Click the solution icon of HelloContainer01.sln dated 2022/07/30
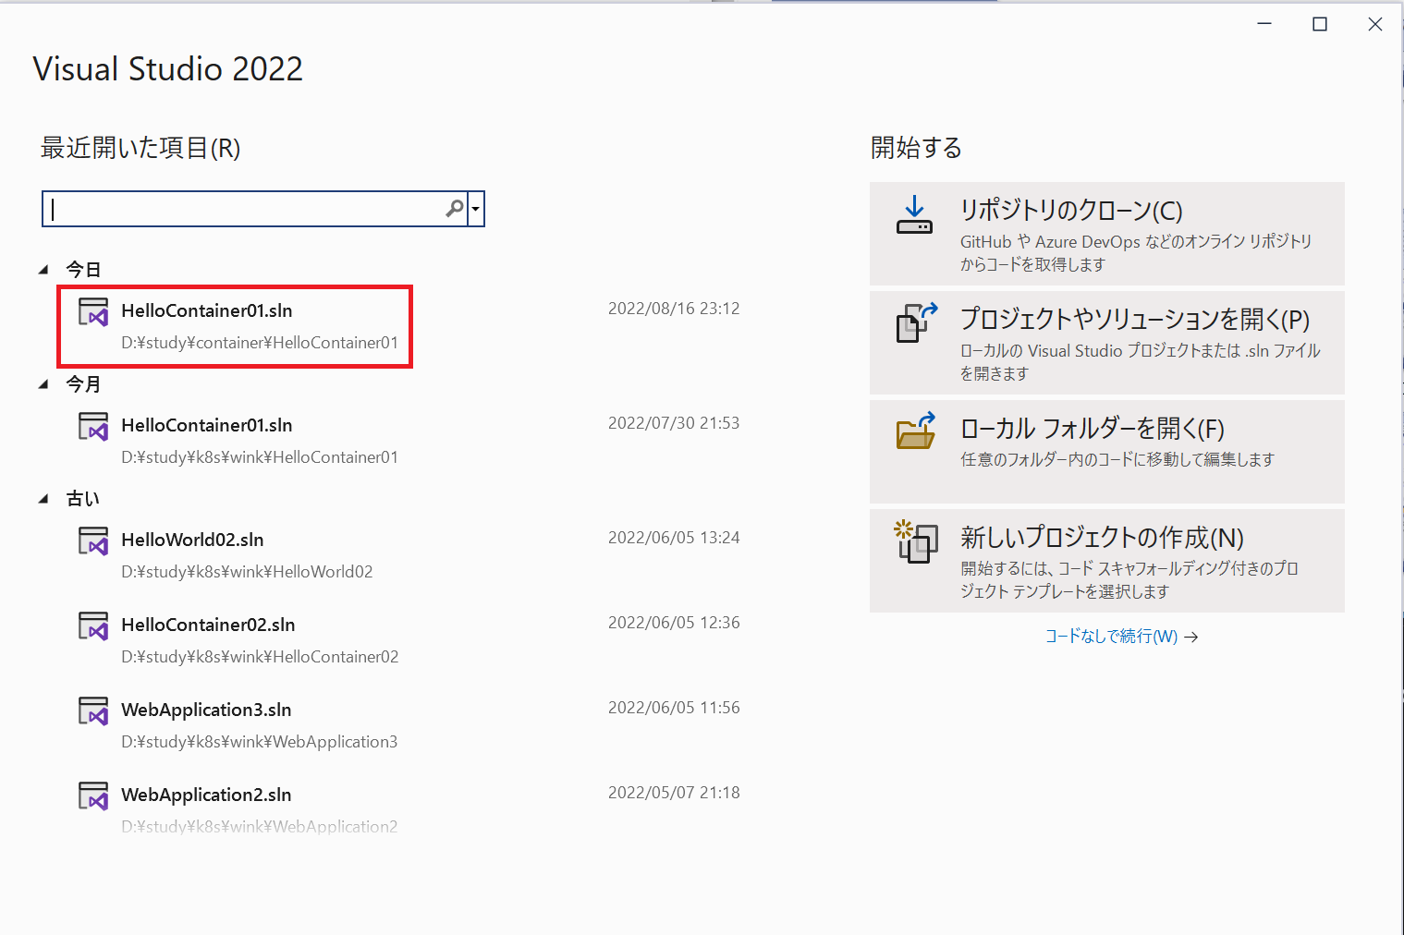The width and height of the screenshot is (1404, 935). tap(93, 427)
